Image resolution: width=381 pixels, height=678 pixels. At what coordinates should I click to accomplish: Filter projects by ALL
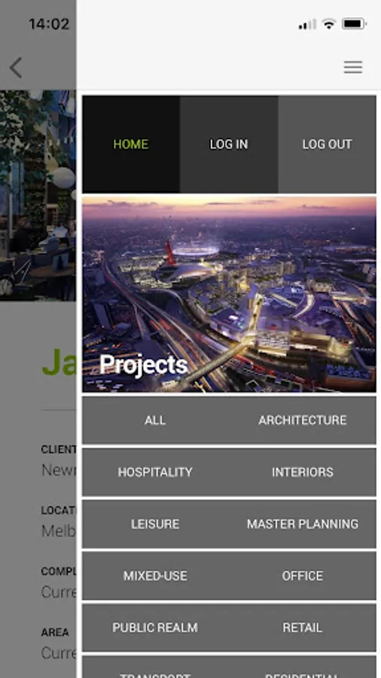(x=155, y=420)
